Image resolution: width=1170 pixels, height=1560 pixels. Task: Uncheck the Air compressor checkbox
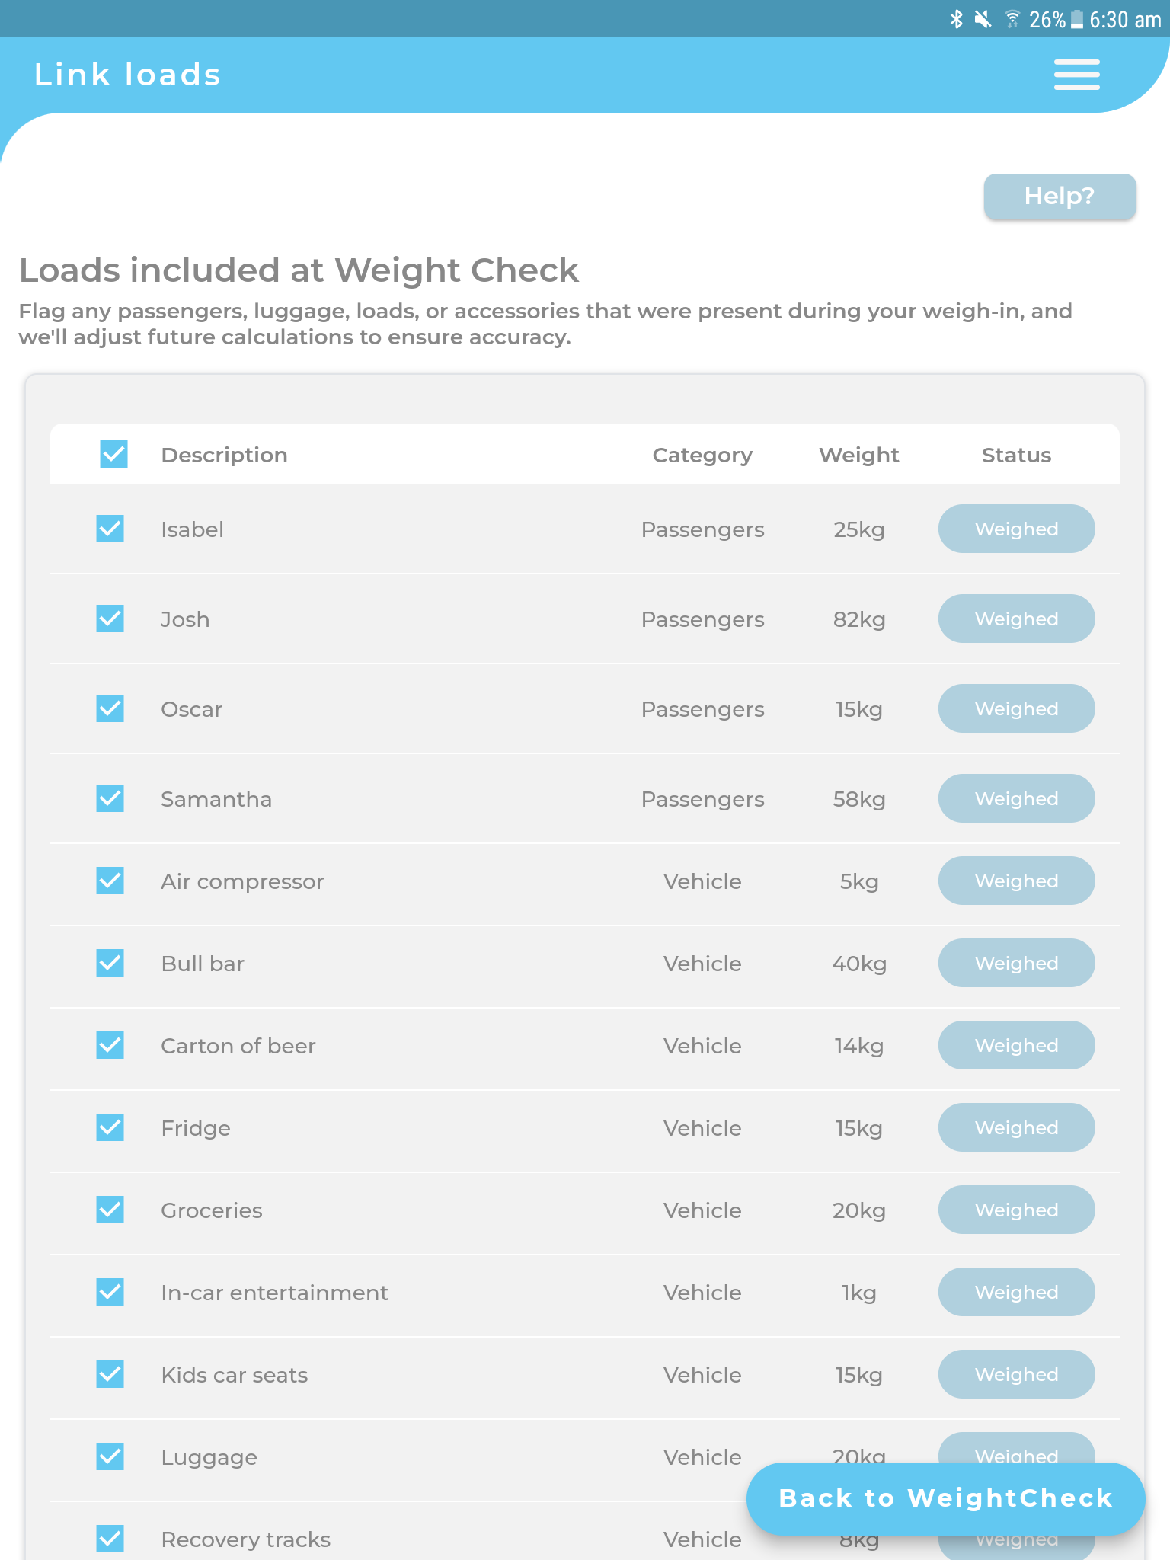110,881
